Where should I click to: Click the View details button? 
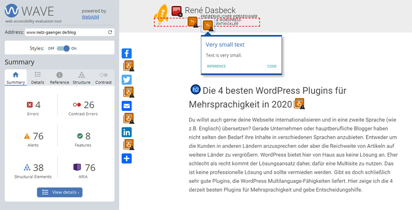click(x=60, y=192)
